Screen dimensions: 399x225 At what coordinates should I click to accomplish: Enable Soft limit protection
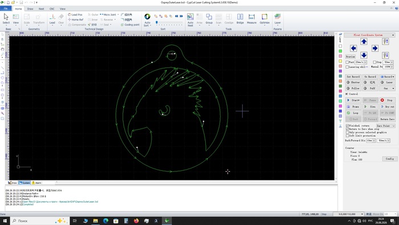tap(347, 136)
